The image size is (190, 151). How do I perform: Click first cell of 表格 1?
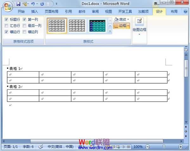pos(23,74)
